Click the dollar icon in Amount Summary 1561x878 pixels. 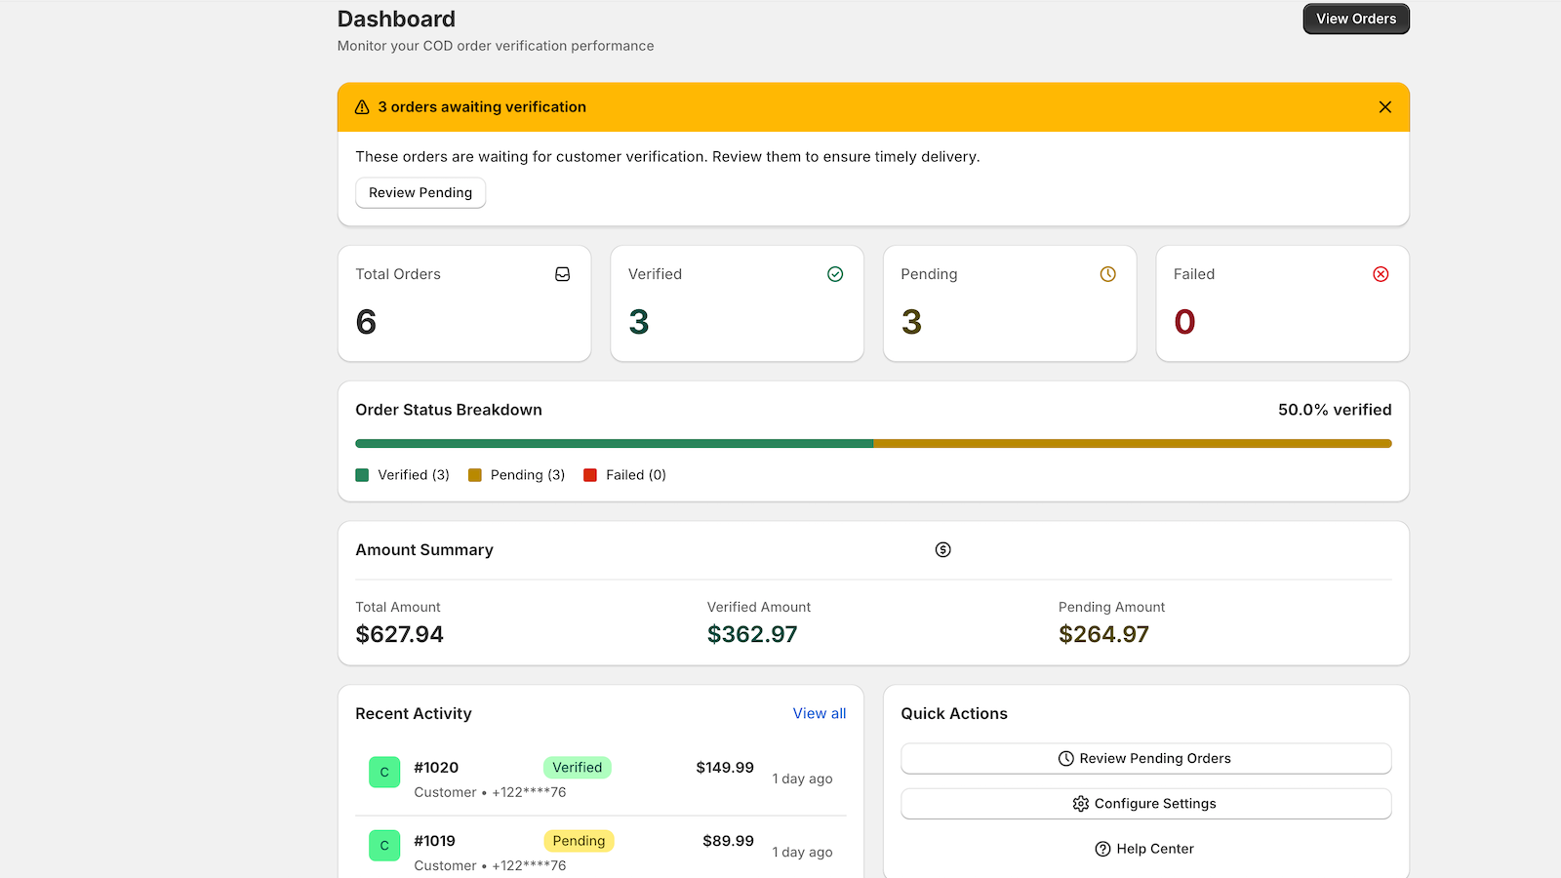click(x=942, y=550)
